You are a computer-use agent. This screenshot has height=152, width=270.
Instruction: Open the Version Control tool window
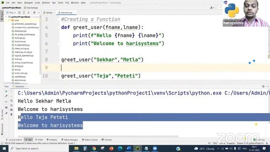[14, 140]
